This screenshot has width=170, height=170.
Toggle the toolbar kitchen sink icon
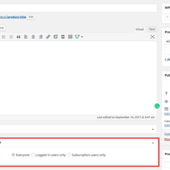click(x=70, y=37)
